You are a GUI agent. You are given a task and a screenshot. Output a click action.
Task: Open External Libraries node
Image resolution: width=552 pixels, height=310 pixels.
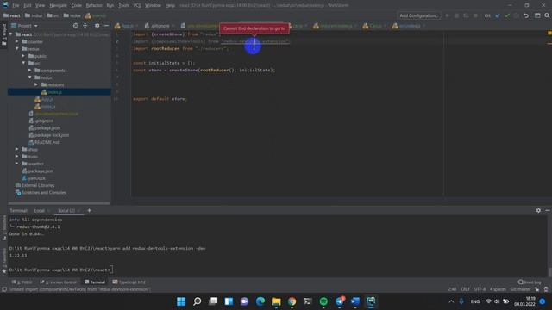point(34,185)
